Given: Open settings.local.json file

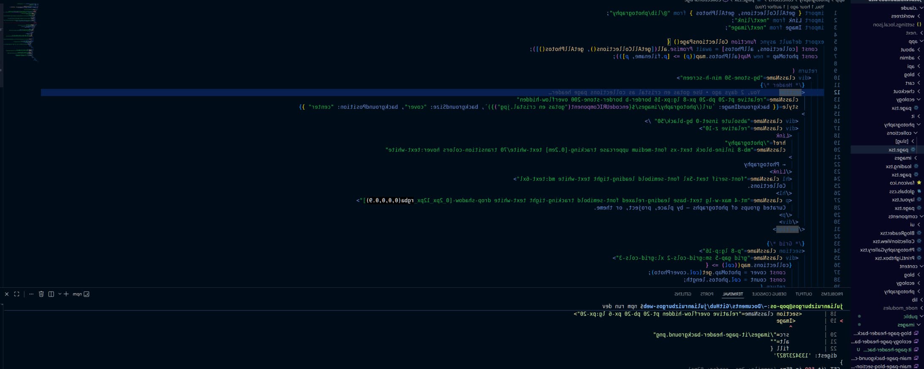Looking at the screenshot, I should coord(893,24).
